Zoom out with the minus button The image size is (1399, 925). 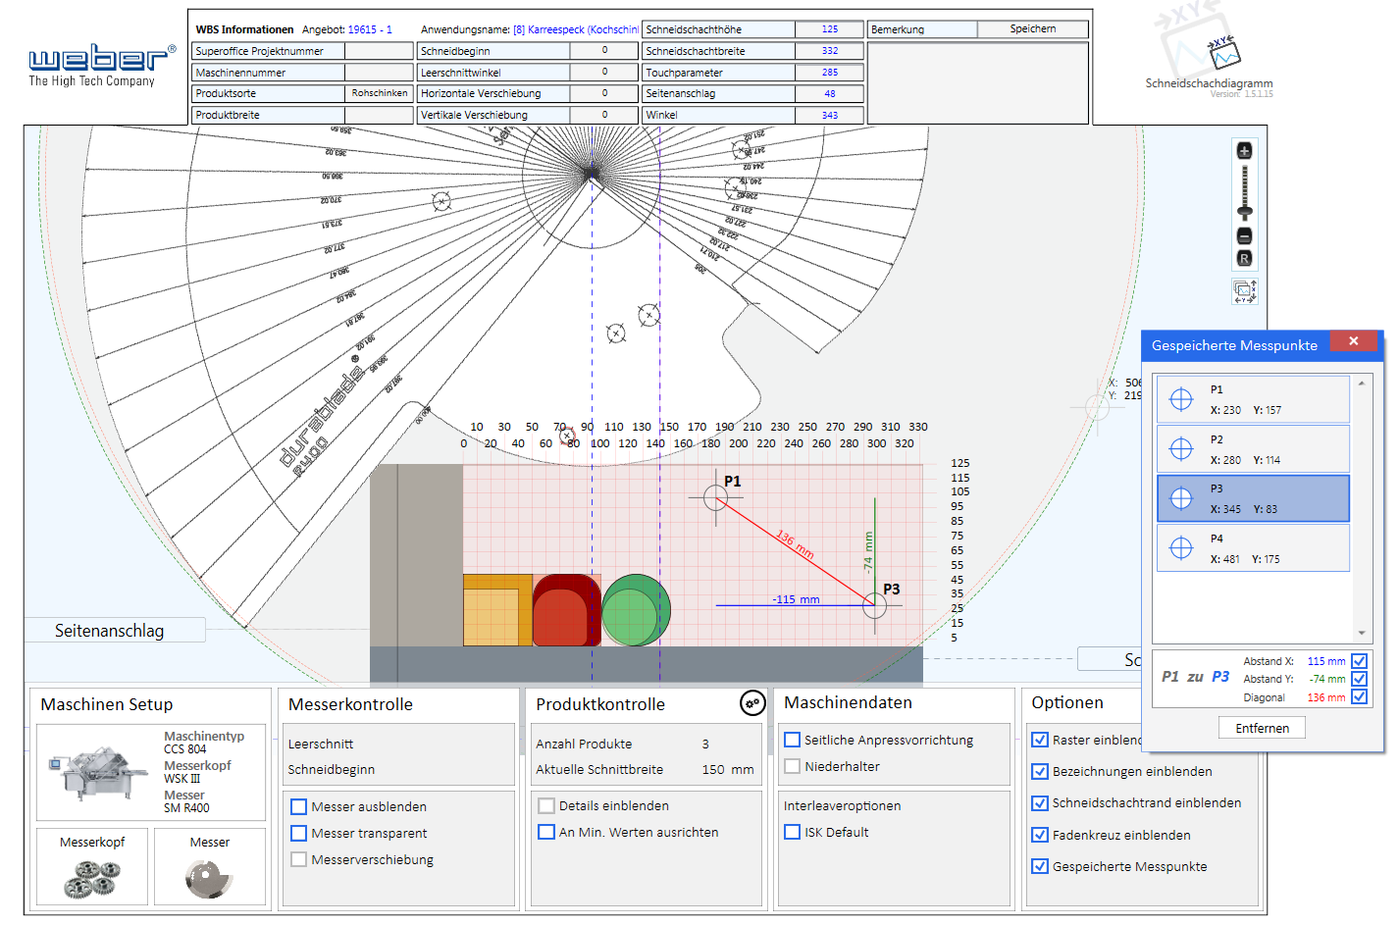1244,236
